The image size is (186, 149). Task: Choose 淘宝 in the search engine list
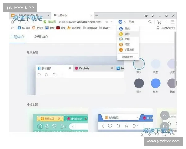(128, 44)
